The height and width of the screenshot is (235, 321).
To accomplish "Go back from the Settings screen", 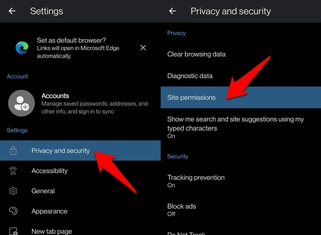I will (12, 11).
